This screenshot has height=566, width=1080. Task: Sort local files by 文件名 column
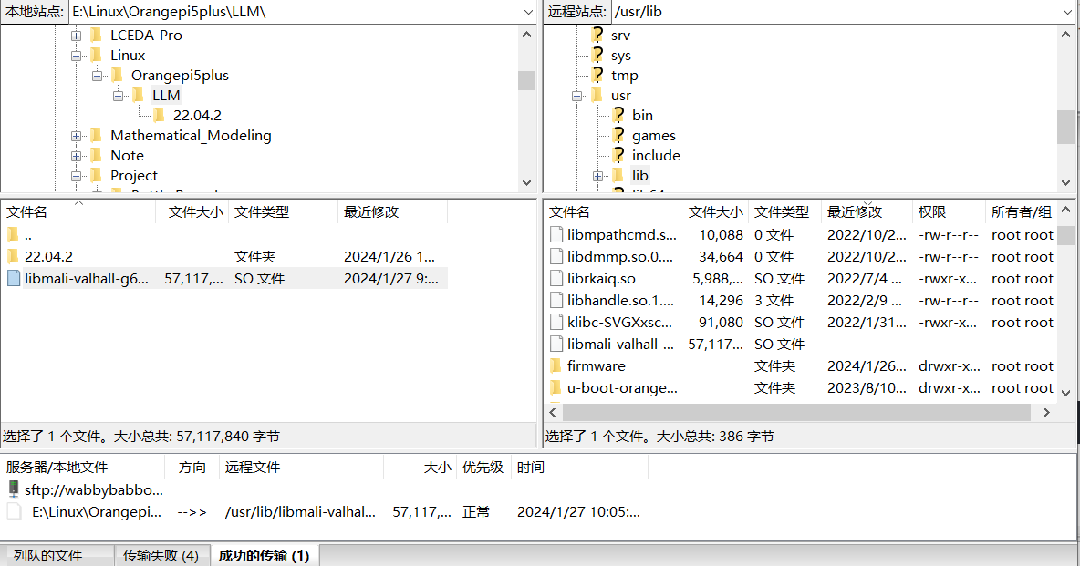pos(78,212)
